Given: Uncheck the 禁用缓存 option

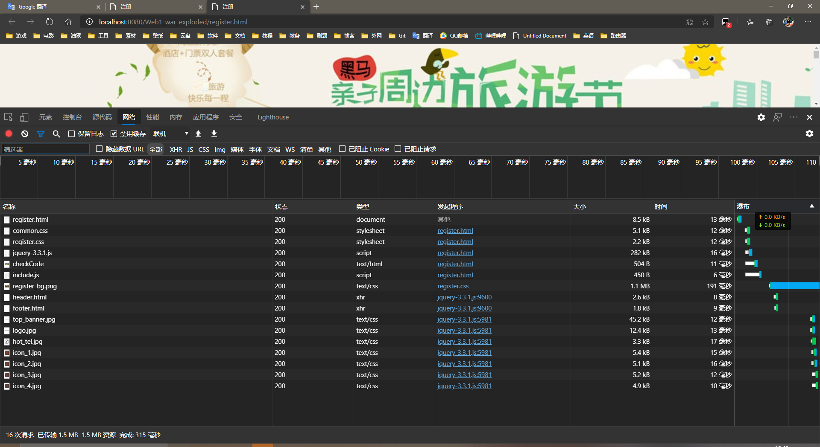Looking at the screenshot, I should [114, 134].
